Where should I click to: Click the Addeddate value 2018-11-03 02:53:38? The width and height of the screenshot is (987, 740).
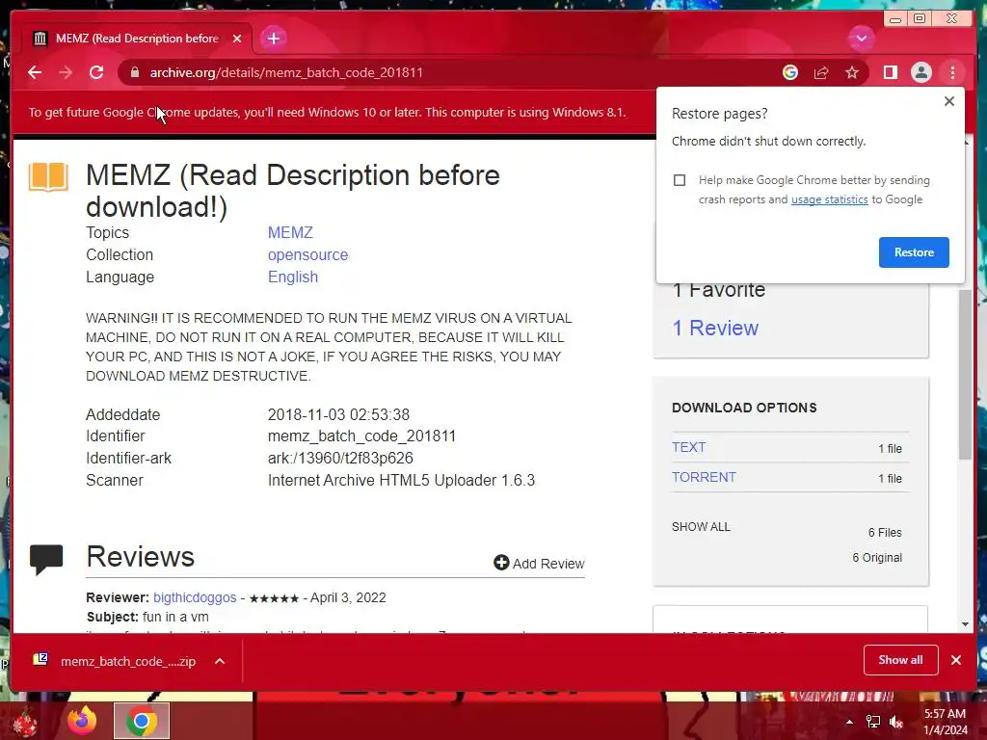[x=338, y=414]
